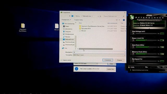Go up one folder level in save dialog
Viewport: 167px width, 94px height.
tap(70, 16)
